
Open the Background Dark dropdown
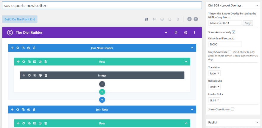click(214, 87)
